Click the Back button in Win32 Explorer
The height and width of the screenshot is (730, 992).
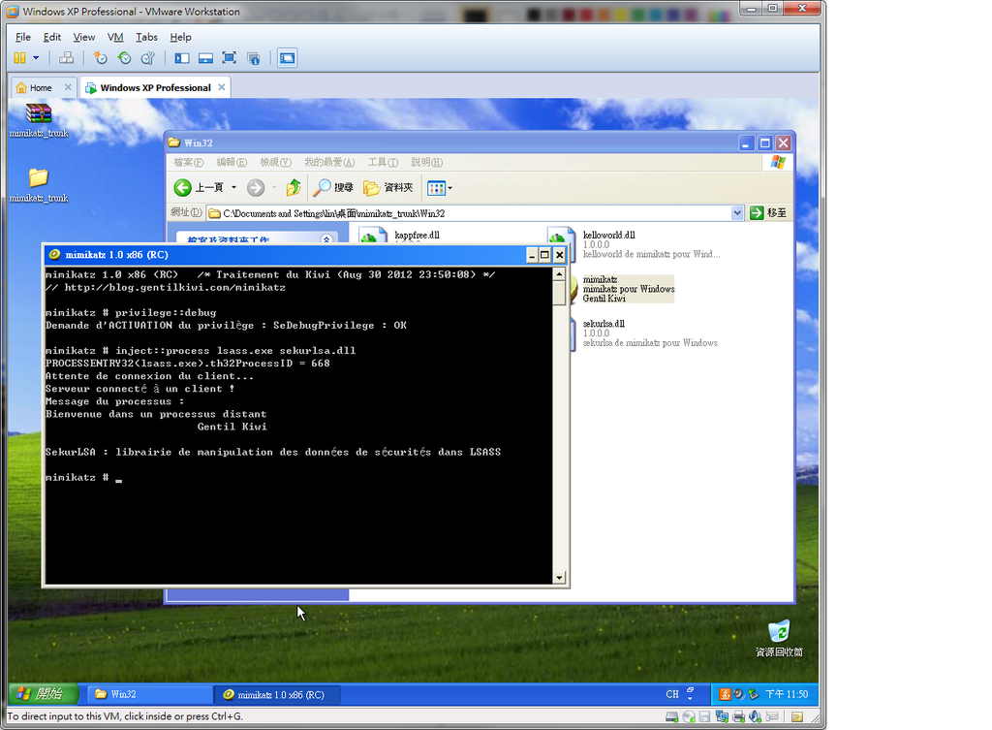click(x=199, y=187)
